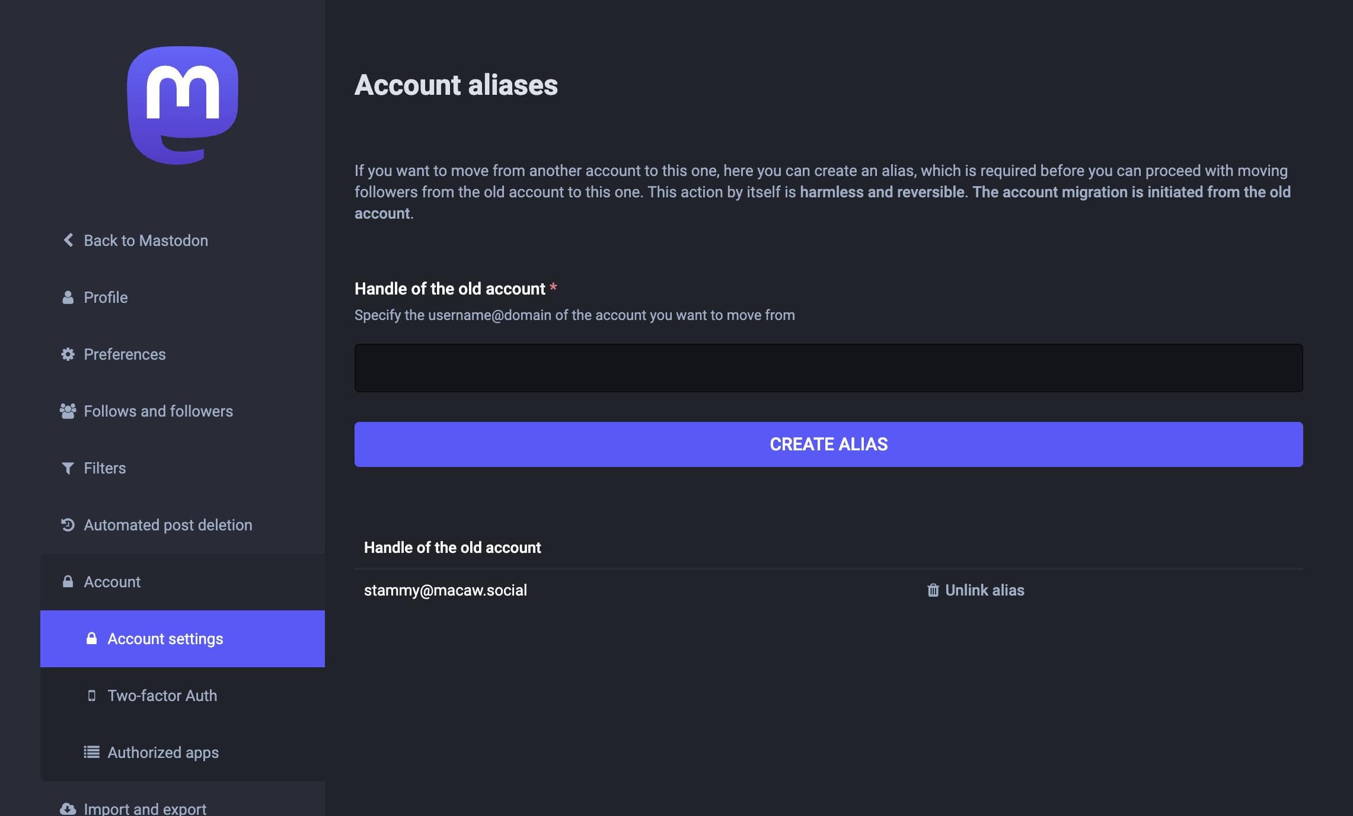This screenshot has width=1353, height=816.
Task: Click the trash icon next to Unlink alias
Action: pos(933,590)
